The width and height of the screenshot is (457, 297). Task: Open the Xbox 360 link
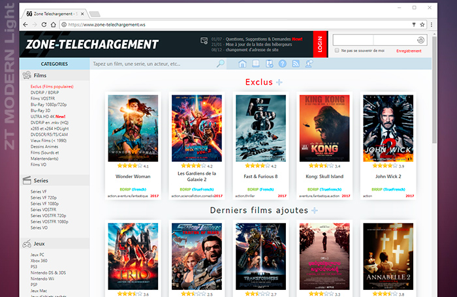[39, 260]
